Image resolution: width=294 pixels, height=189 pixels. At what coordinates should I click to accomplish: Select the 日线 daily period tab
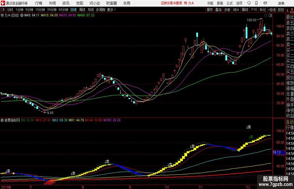pyautogui.click(x=73, y=10)
